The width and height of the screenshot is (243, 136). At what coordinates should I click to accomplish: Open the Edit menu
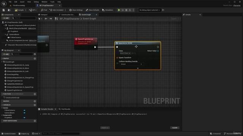pos(16,2)
